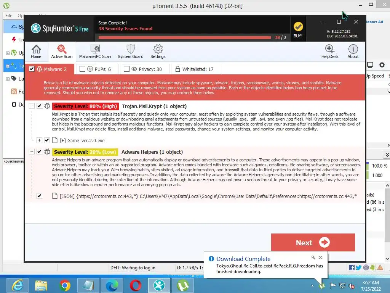
Task: Open System Guard section
Action: coord(130,52)
